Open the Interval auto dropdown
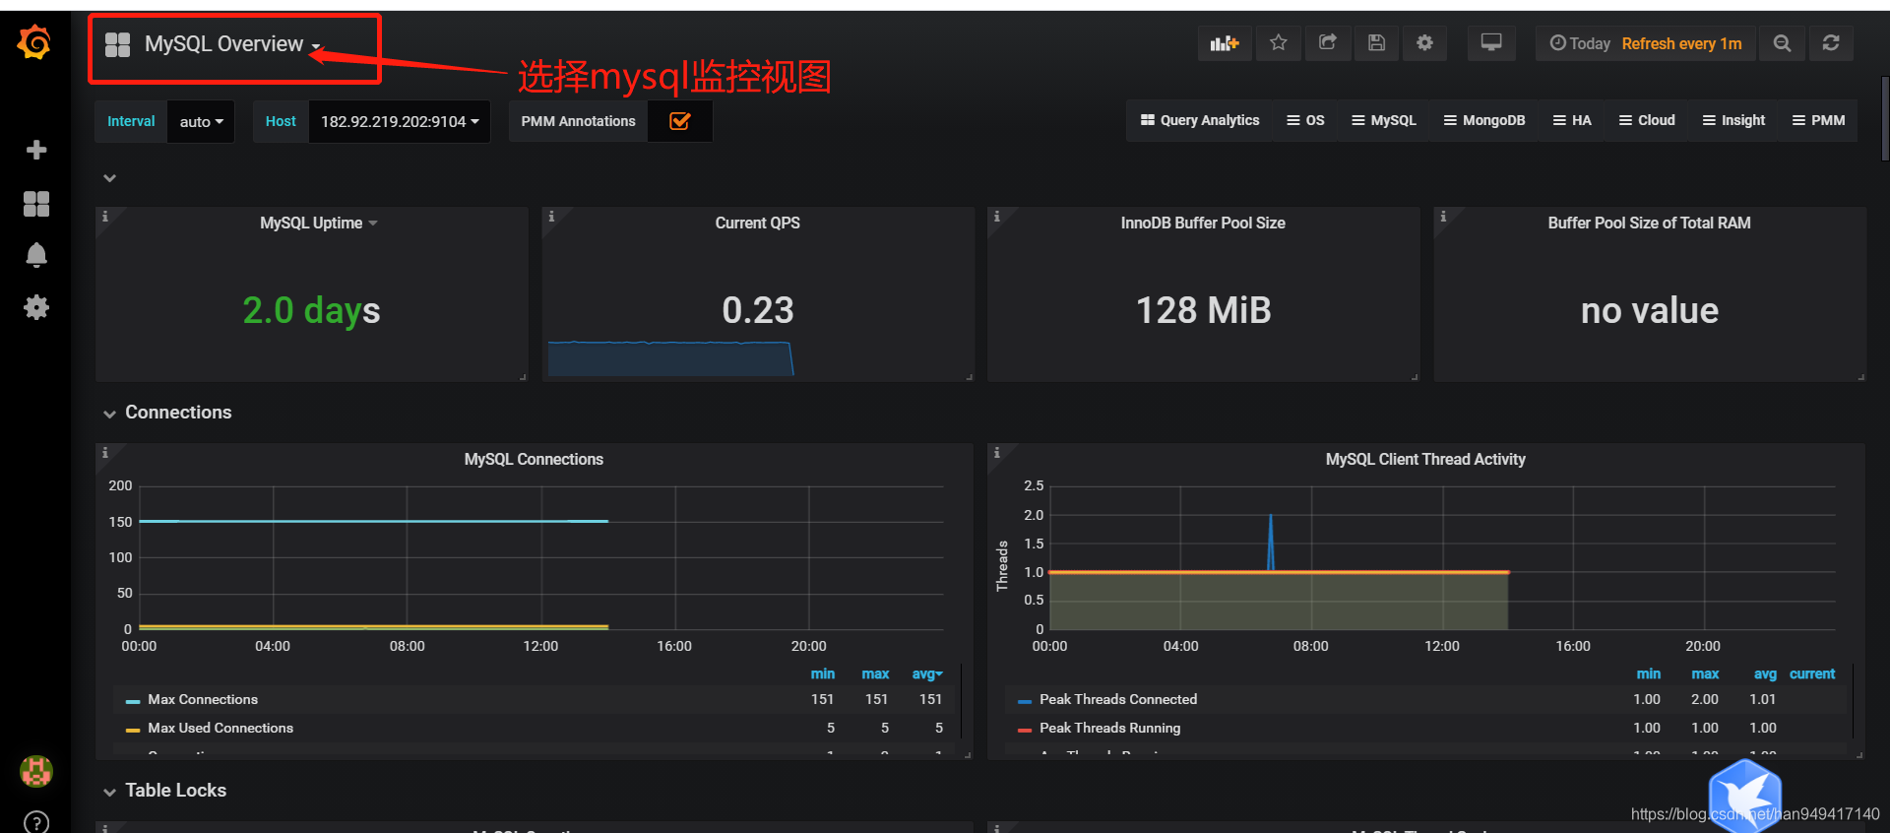The height and width of the screenshot is (833, 1890). [202, 121]
